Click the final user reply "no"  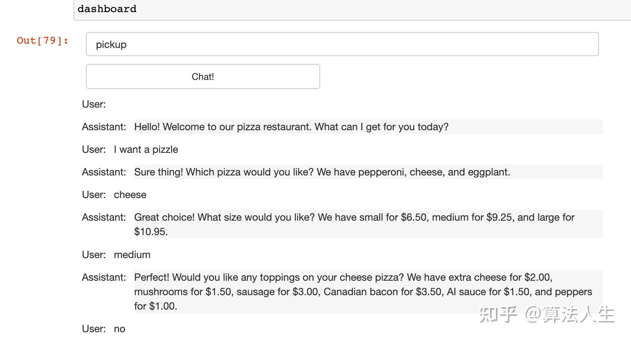119,329
